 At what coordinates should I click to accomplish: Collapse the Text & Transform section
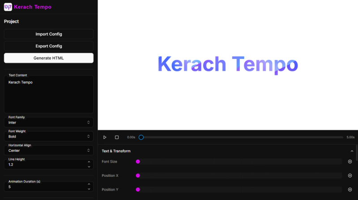352,151
